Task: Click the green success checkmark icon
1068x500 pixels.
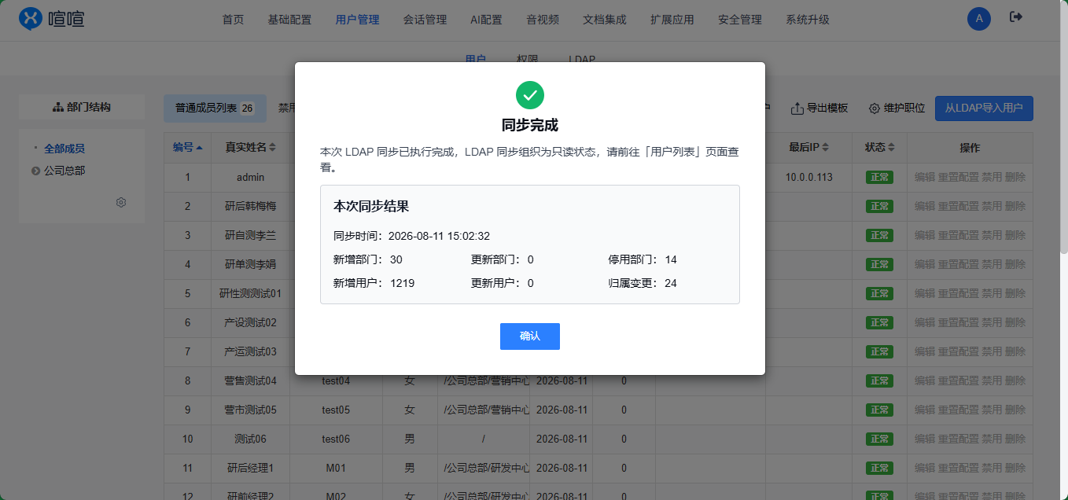Action: tap(530, 95)
